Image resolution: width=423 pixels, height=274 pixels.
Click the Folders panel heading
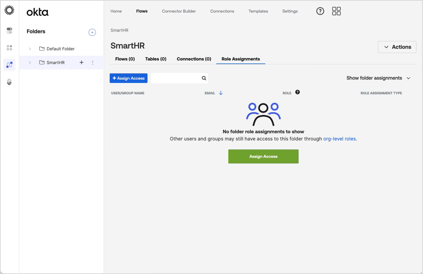pyautogui.click(x=36, y=32)
